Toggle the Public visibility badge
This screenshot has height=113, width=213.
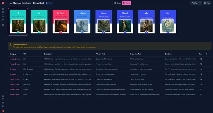[49, 3]
